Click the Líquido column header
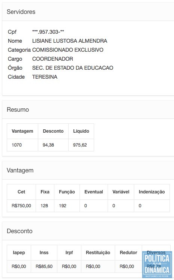The image size is (174, 280). tap(81, 131)
